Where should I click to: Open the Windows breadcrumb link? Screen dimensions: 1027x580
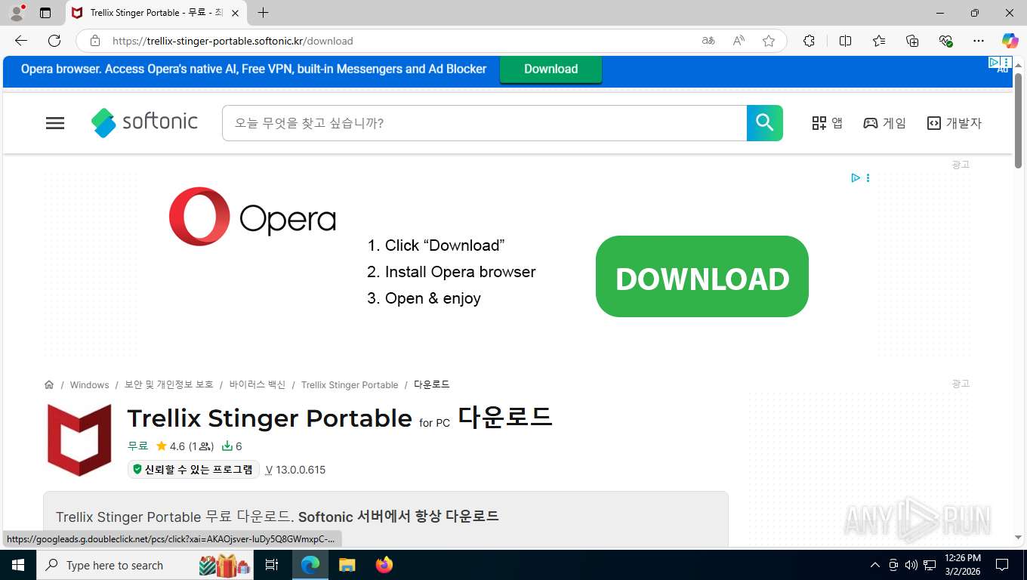pos(89,385)
